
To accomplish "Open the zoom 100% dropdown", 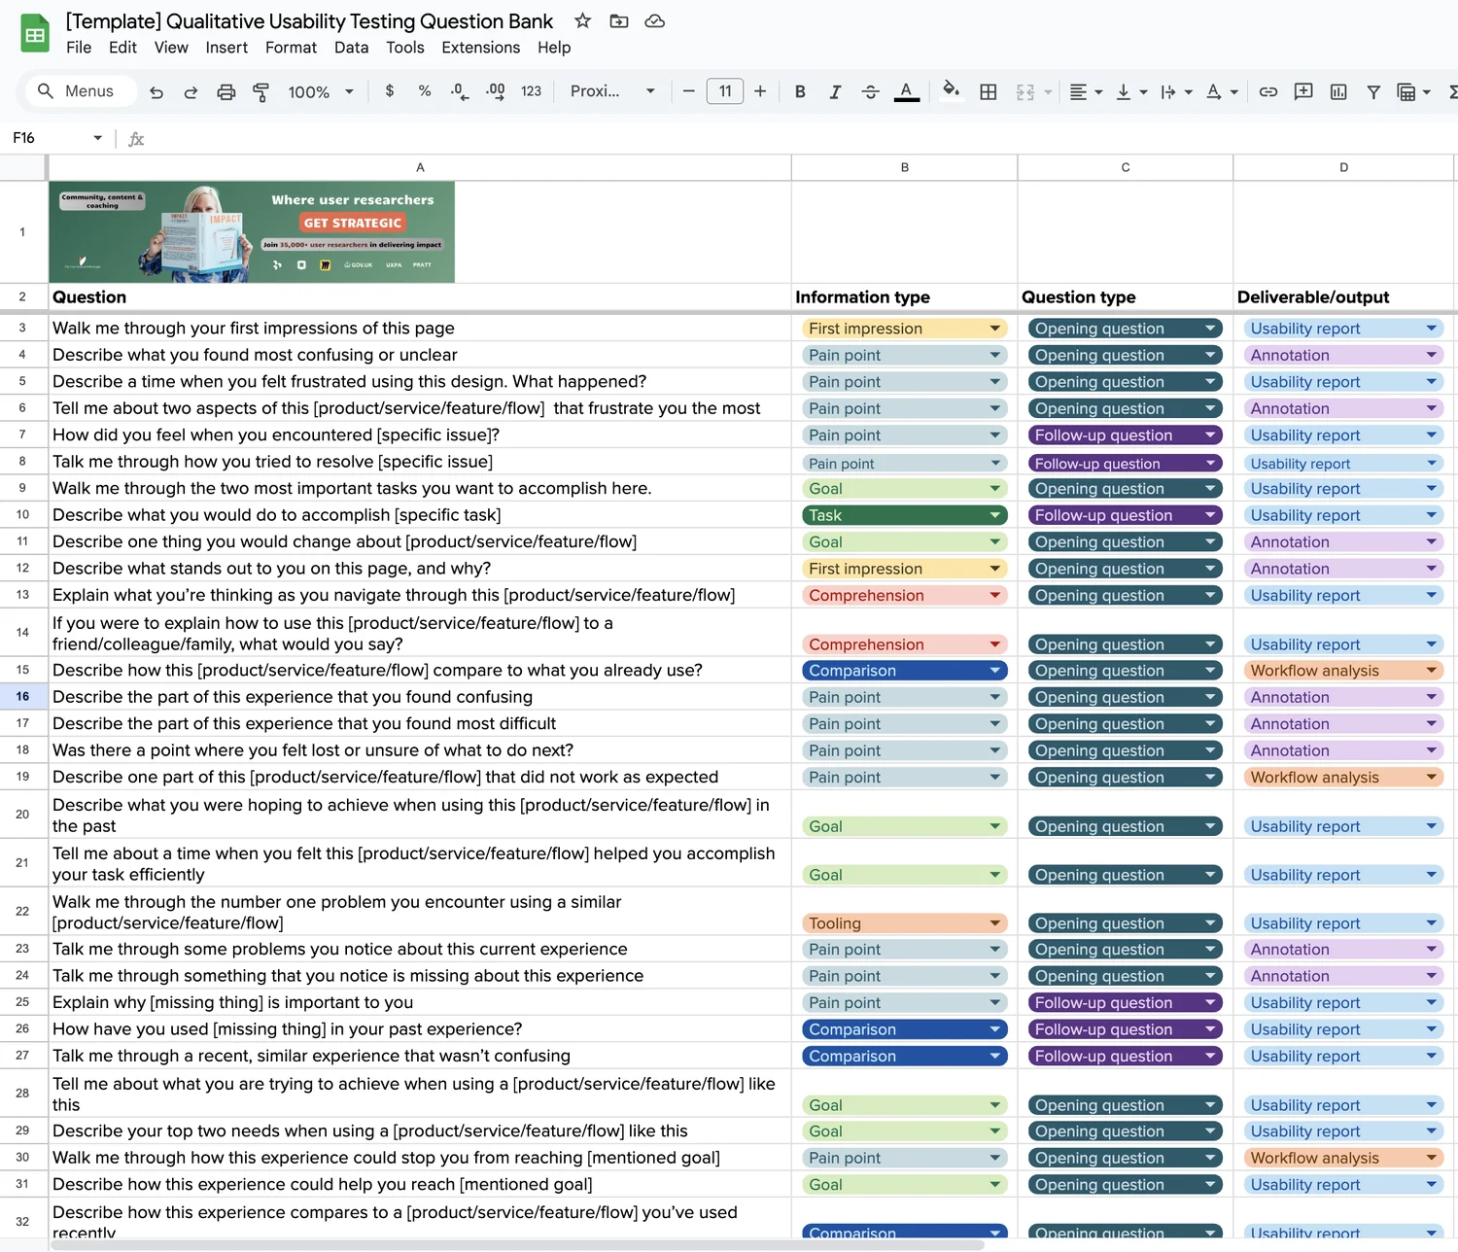I will 321,91.
